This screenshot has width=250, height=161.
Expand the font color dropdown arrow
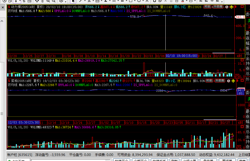[187, 1]
